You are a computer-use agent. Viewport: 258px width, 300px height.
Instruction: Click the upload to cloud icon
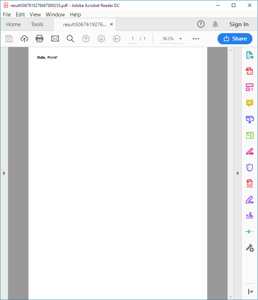click(24, 39)
